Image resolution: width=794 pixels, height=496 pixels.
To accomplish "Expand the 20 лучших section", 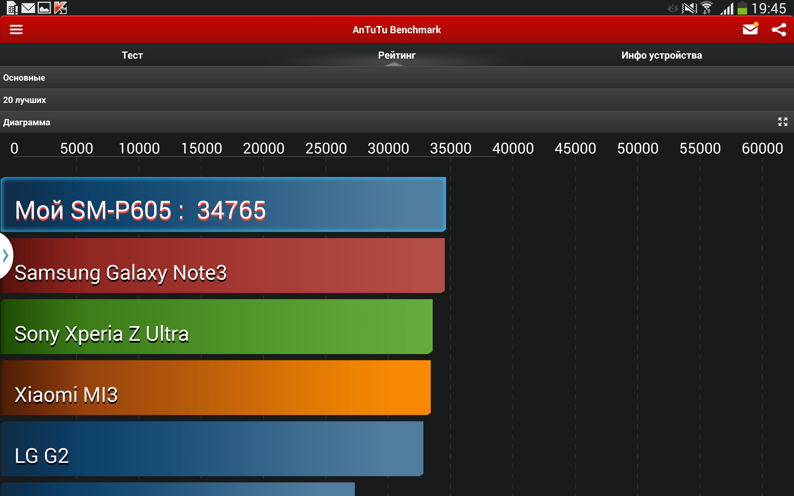I will click(25, 100).
